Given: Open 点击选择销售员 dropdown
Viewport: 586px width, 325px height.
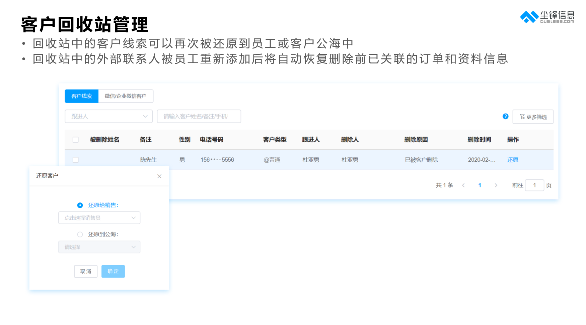Looking at the screenshot, I should [x=99, y=218].
